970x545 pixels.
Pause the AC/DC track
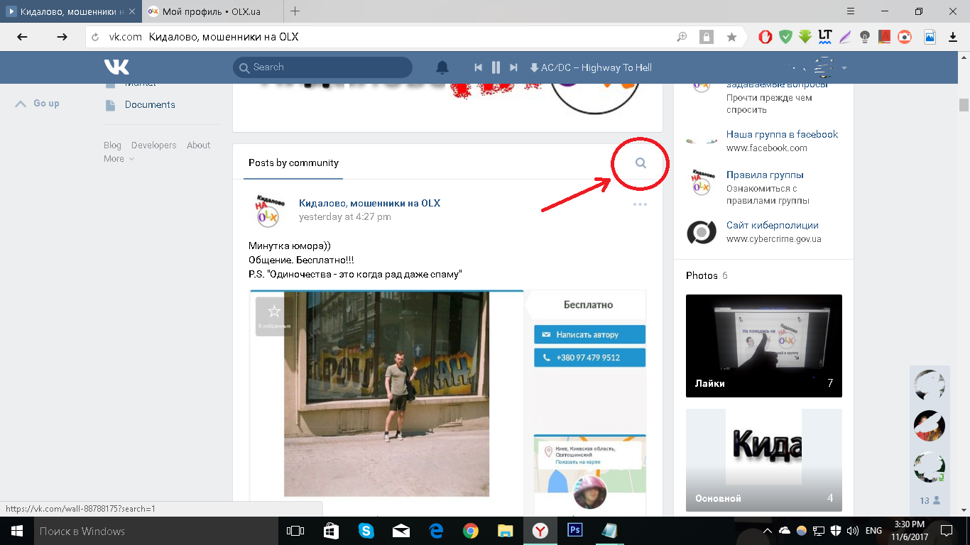[496, 67]
